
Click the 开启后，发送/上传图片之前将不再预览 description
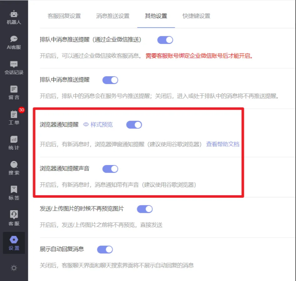point(101,225)
